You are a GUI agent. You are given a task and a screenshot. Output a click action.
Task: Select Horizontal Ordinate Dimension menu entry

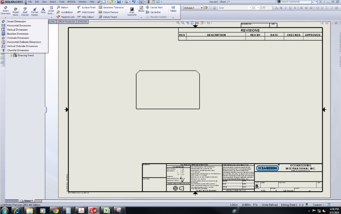coord(24,42)
